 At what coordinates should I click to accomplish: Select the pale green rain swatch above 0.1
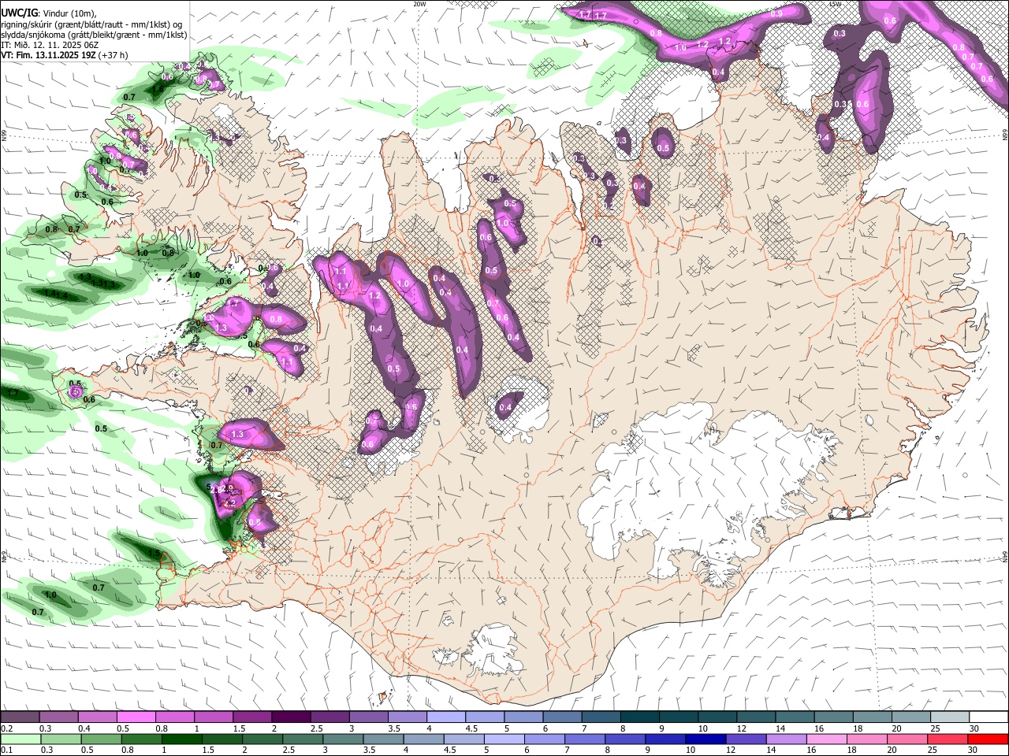[x=20, y=739]
